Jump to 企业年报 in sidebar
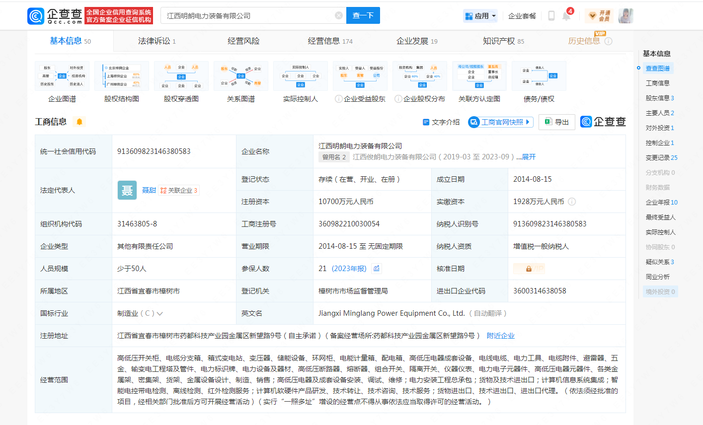The image size is (703, 425). pos(662,202)
